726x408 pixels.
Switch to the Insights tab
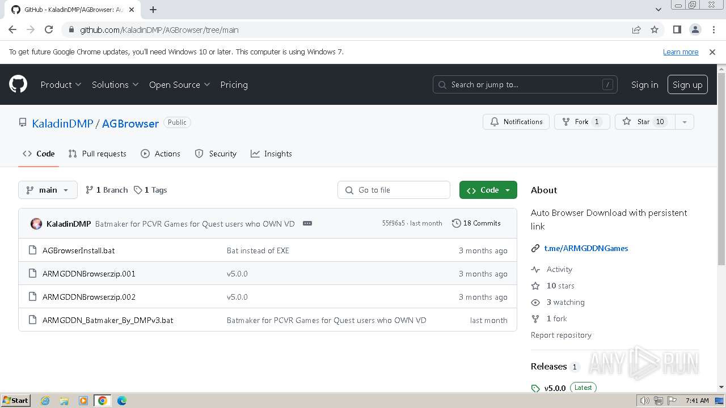[x=271, y=154]
